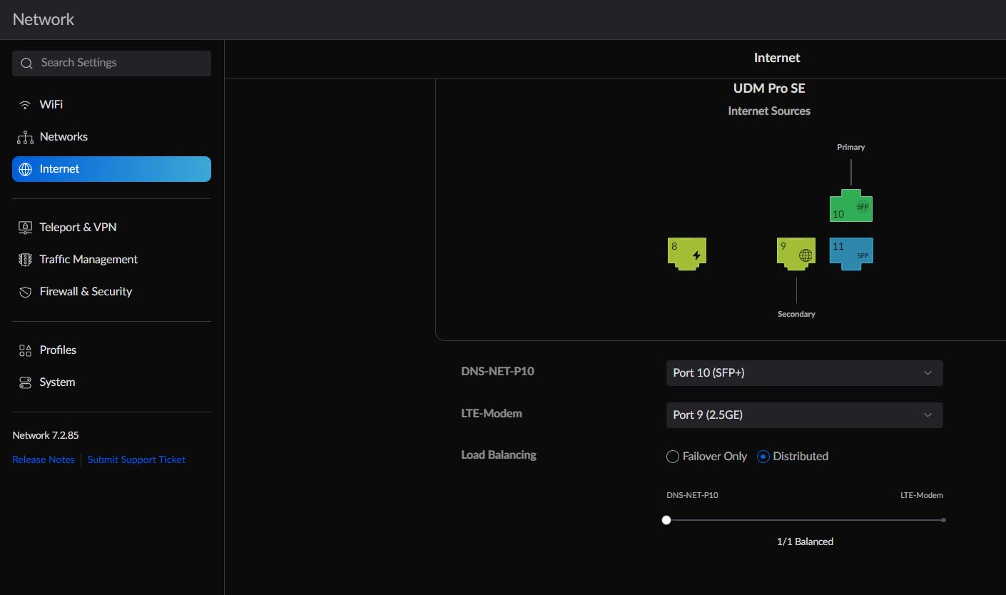The height and width of the screenshot is (595, 1006).
Task: Click the Search Settings field
Action: (x=111, y=63)
